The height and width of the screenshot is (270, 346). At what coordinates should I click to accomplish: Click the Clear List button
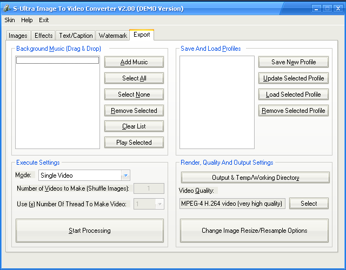click(134, 126)
